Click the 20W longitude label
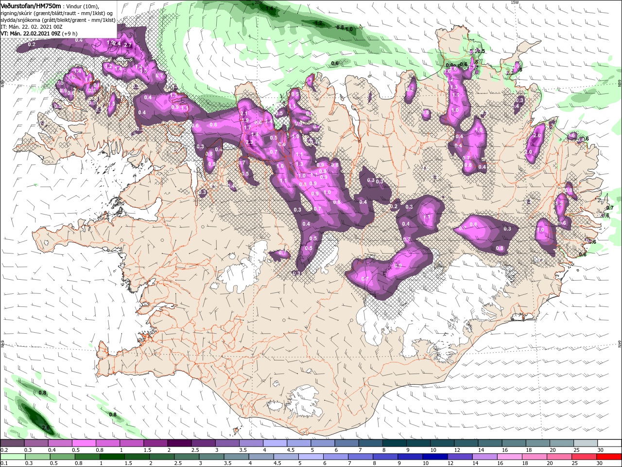 [x=259, y=2]
